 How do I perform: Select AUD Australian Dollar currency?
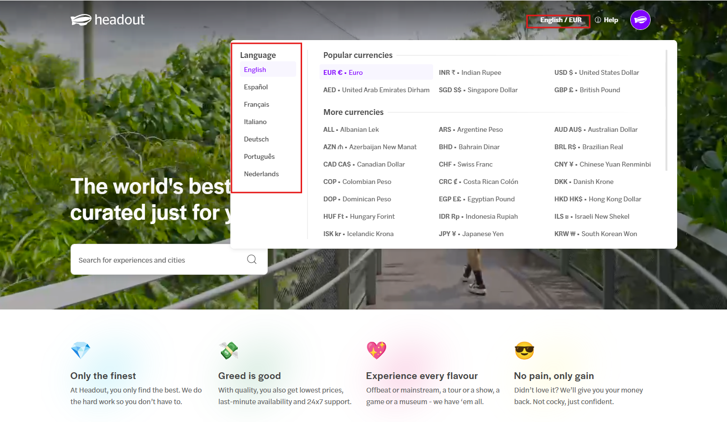click(596, 129)
